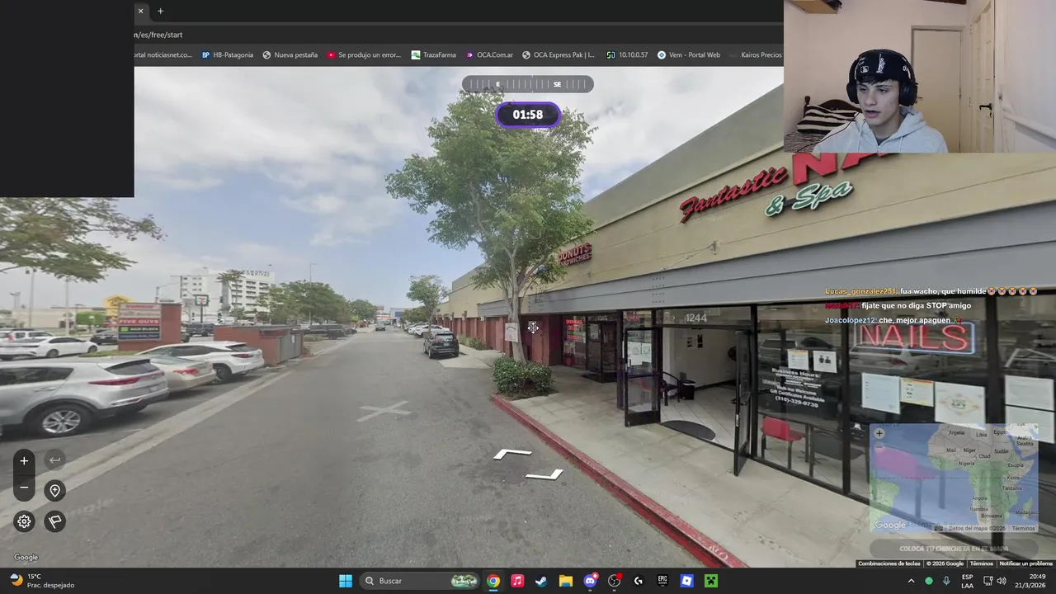The width and height of the screenshot is (1056, 594).
Task: Click the Keyboard shortcuts icon on mini-map
Action: tap(938, 528)
